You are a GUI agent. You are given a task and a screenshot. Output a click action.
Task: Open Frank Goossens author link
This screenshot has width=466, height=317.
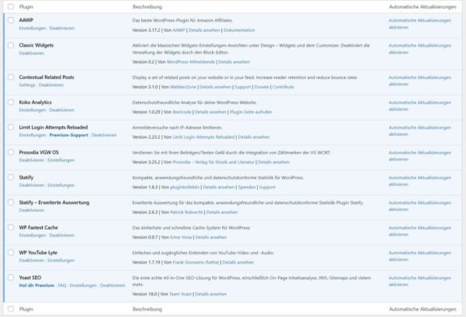[x=196, y=263]
